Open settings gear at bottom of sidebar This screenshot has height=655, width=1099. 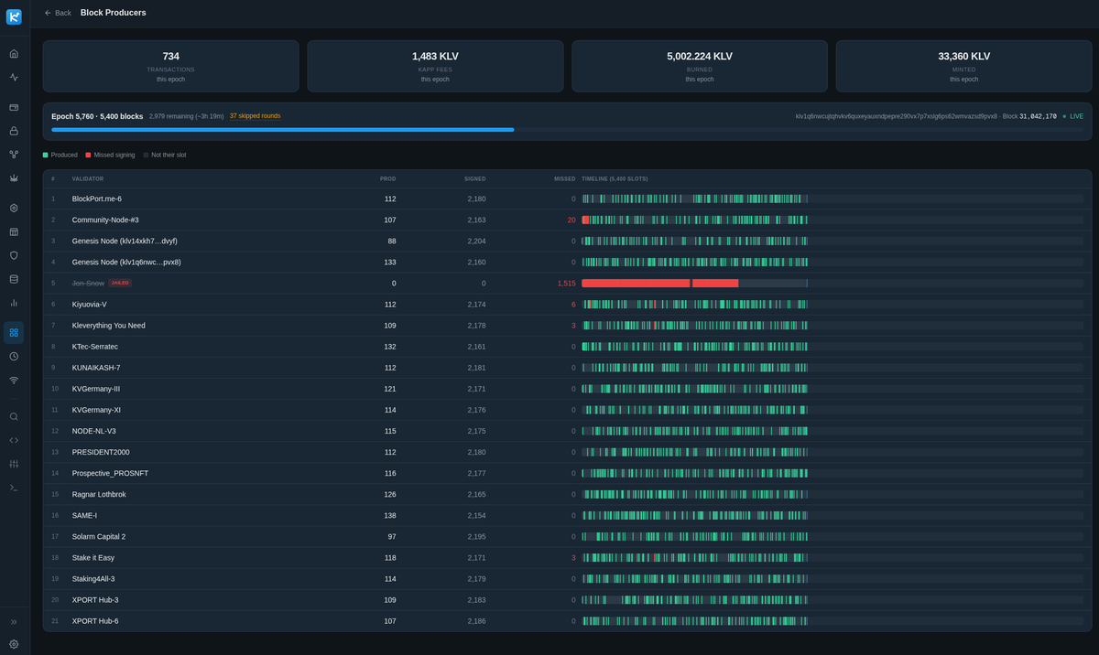pos(14,644)
